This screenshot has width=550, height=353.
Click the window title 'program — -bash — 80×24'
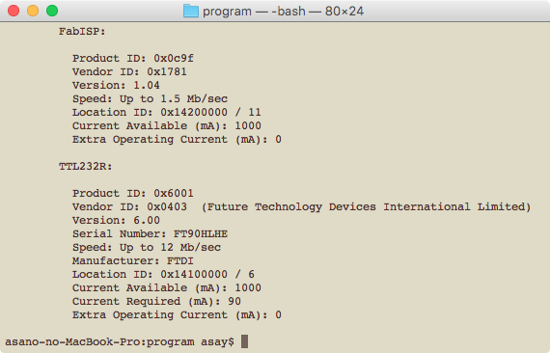click(283, 12)
